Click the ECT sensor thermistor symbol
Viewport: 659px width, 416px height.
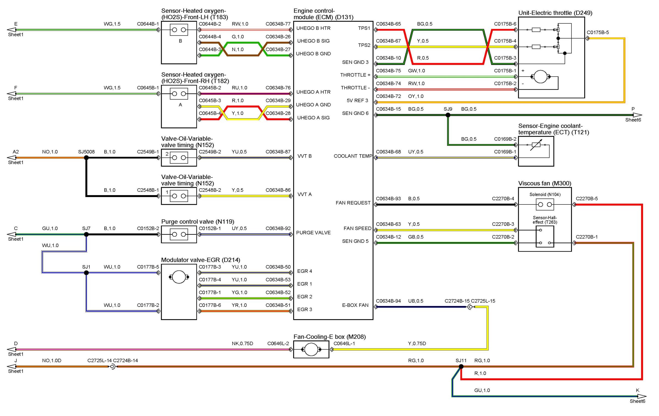tap(536, 145)
